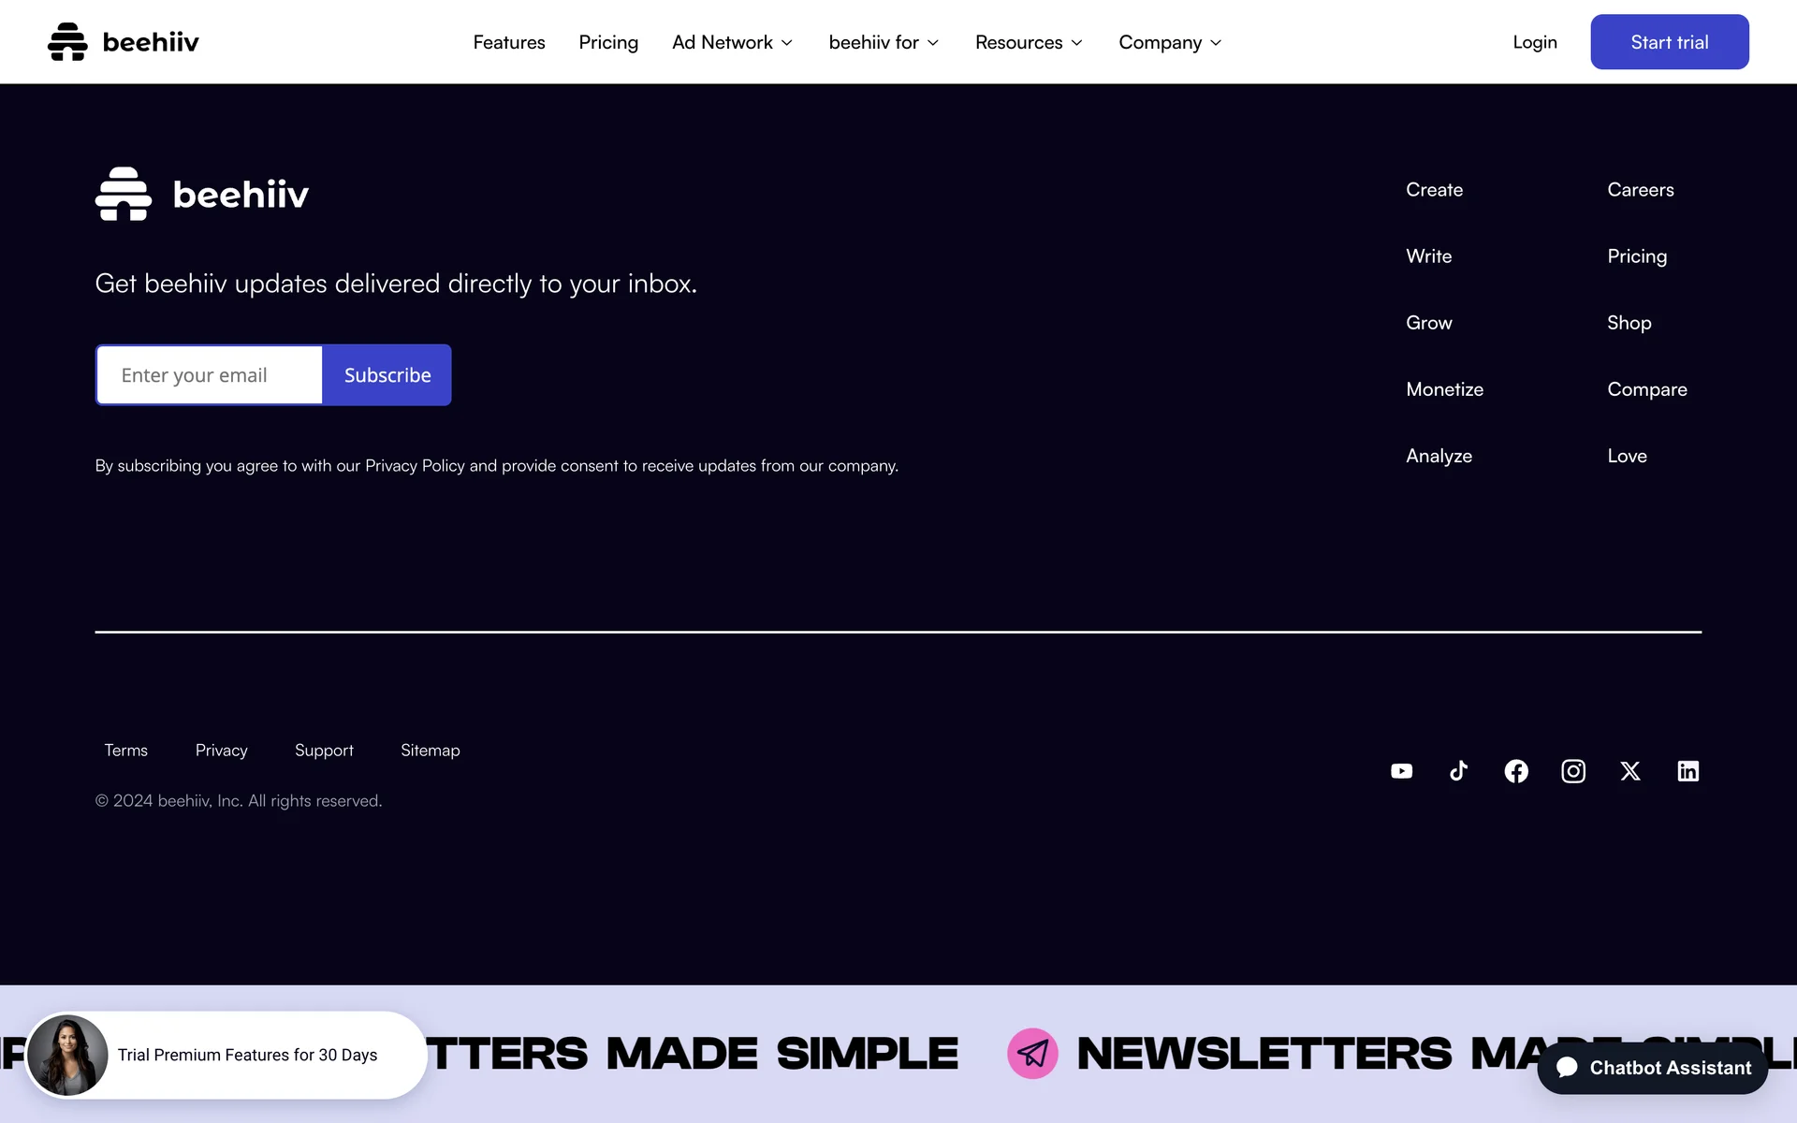
Task: Expand the Ad Network dropdown
Action: click(x=732, y=42)
